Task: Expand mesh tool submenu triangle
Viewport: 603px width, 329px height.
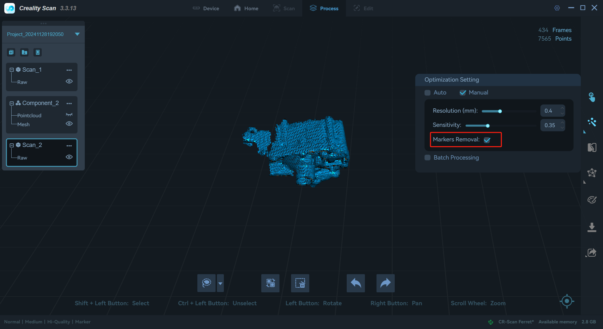Action: tap(584, 182)
